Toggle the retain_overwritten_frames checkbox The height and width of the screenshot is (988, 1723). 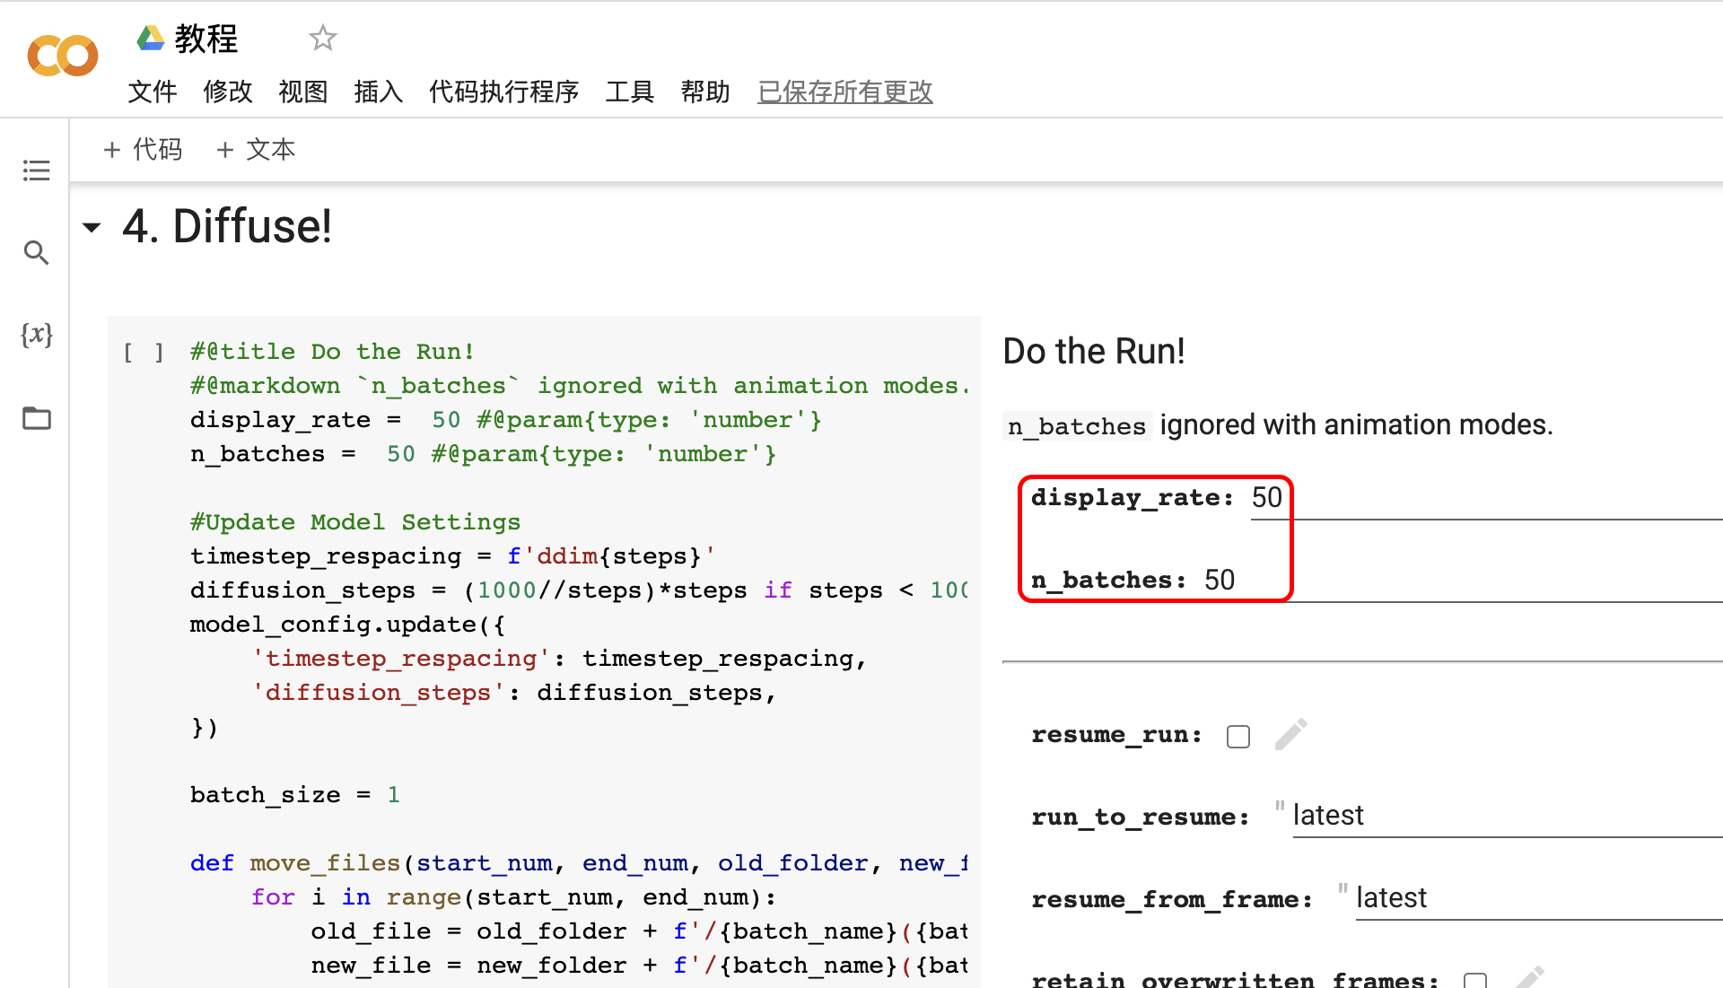tap(1474, 980)
